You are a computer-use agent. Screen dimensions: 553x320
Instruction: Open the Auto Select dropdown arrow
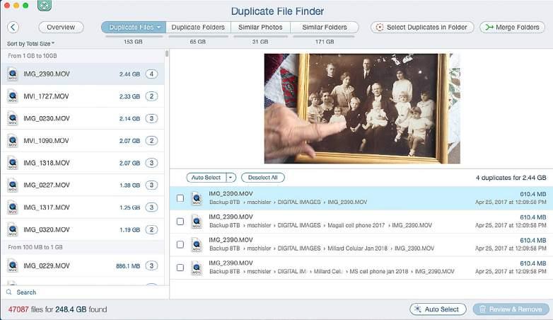[x=231, y=178]
